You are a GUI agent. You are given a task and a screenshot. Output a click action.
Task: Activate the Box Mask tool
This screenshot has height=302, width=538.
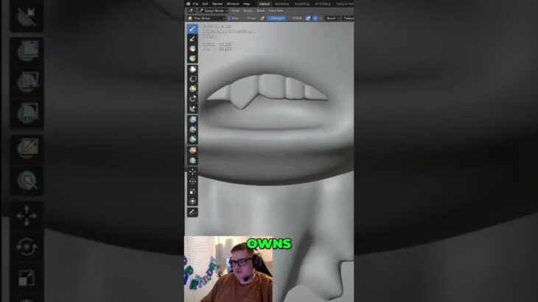192,69
